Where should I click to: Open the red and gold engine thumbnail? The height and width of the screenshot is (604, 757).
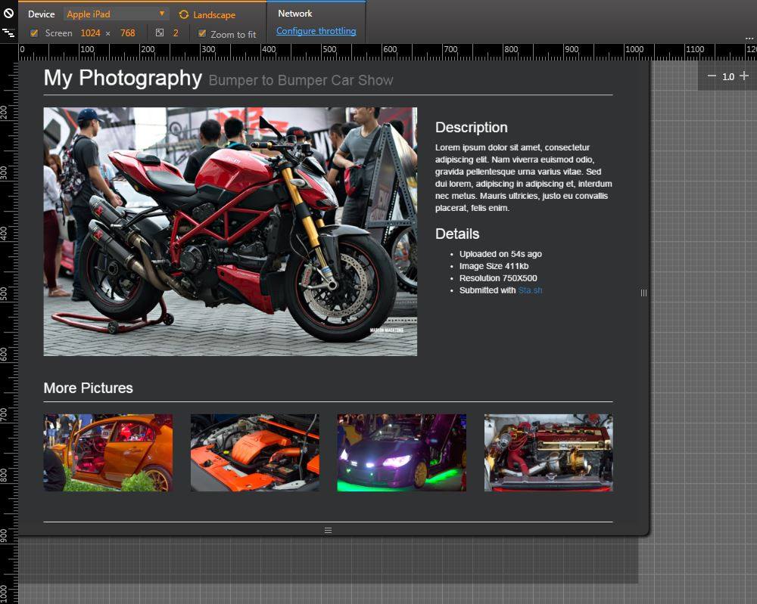click(548, 453)
